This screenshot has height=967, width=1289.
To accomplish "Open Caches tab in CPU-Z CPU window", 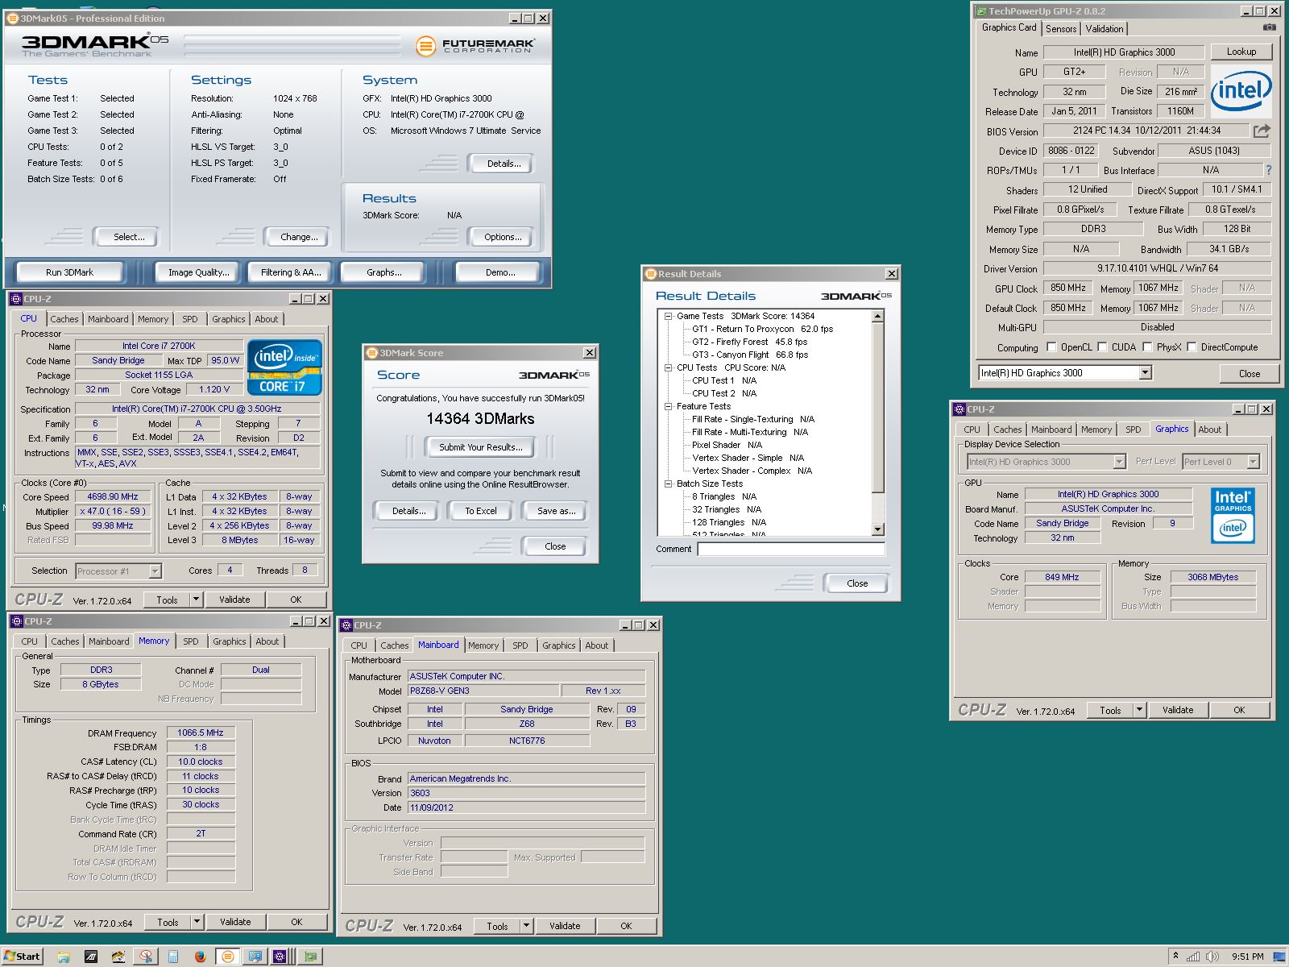I will pos(64,319).
